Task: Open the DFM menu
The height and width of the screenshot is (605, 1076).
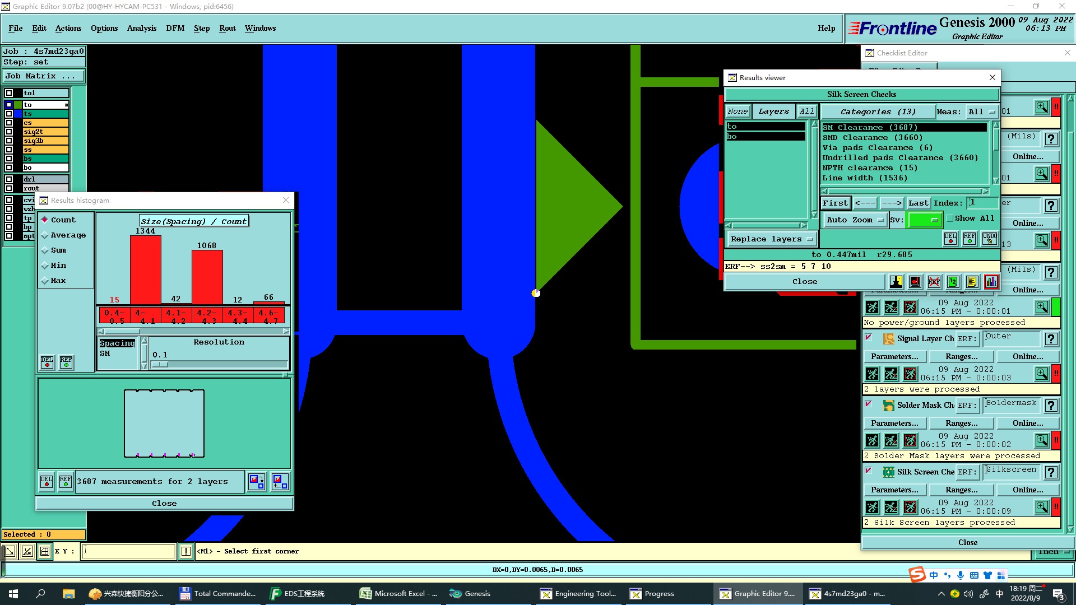Action: (175, 28)
